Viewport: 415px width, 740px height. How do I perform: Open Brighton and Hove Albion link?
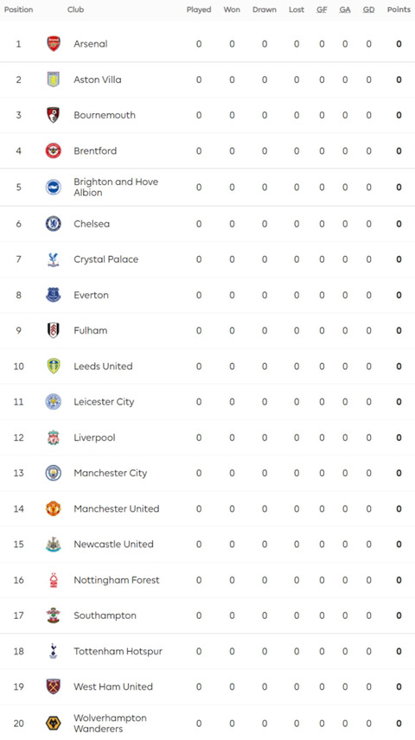pos(116,187)
